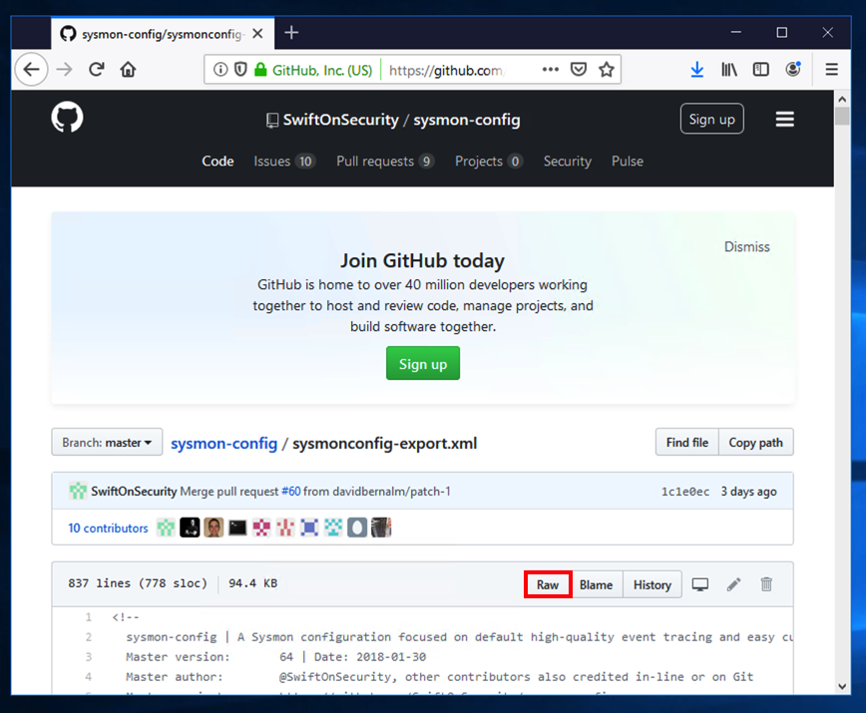
Task: Open file History button
Action: [x=652, y=584]
